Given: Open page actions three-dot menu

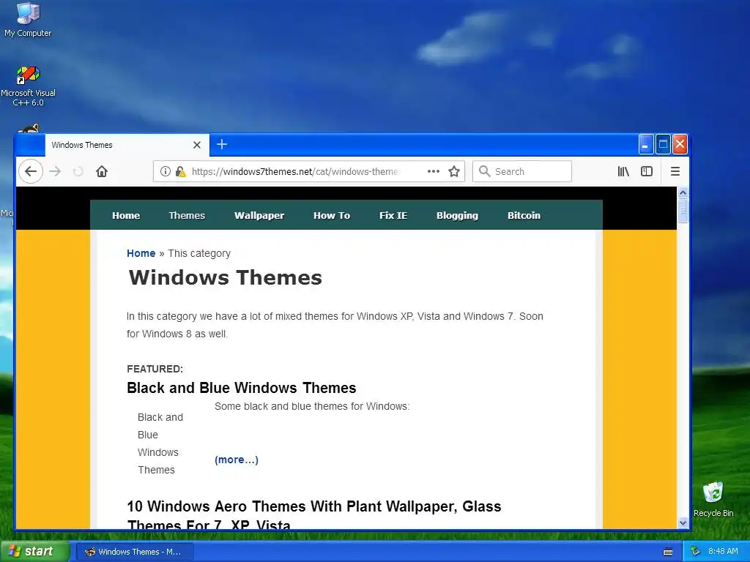Looking at the screenshot, I should (434, 171).
